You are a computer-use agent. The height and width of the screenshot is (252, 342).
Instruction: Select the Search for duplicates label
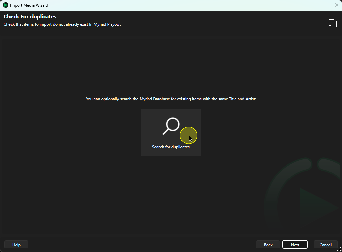point(171,147)
